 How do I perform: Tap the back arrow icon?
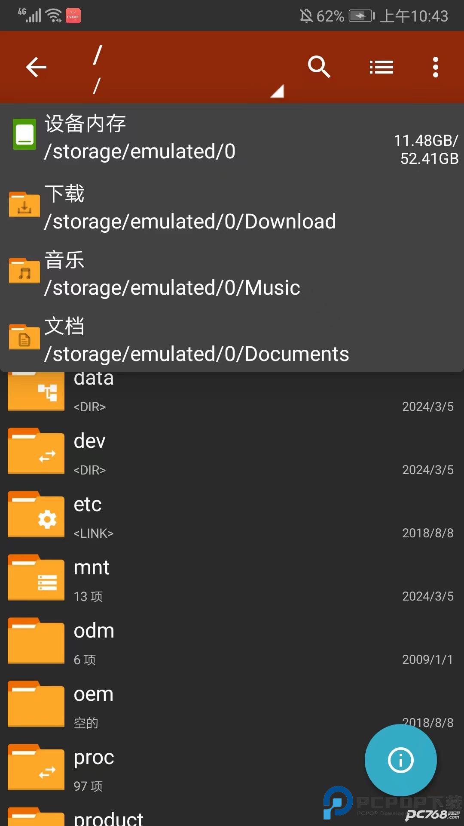coord(36,67)
